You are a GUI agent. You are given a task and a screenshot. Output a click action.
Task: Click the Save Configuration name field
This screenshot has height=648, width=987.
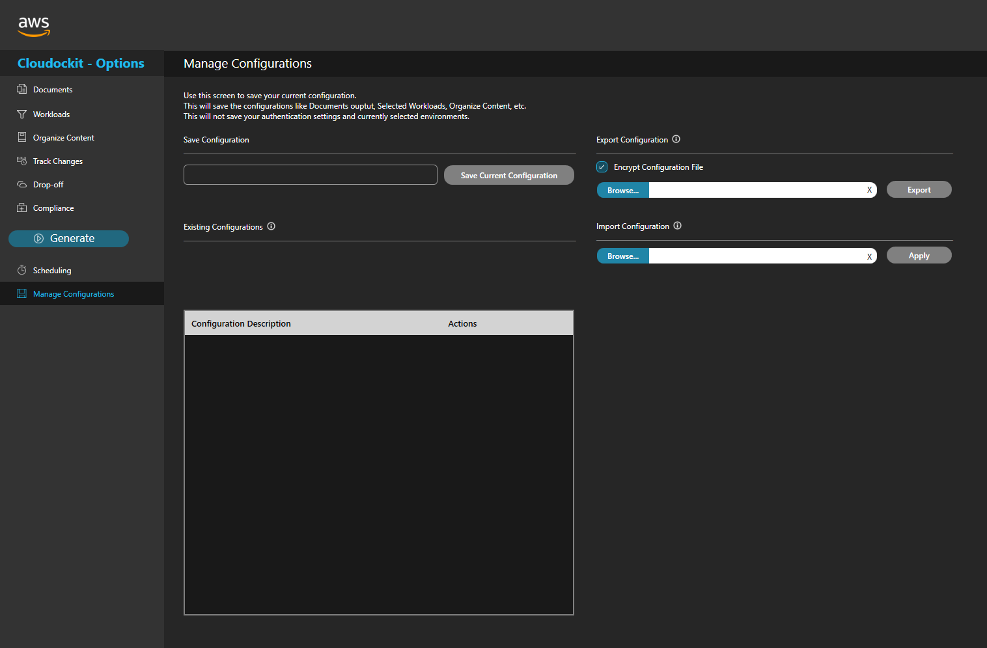click(311, 174)
